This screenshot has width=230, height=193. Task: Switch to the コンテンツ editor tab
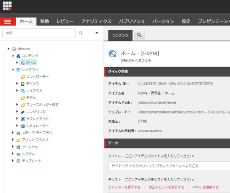coord(121,35)
